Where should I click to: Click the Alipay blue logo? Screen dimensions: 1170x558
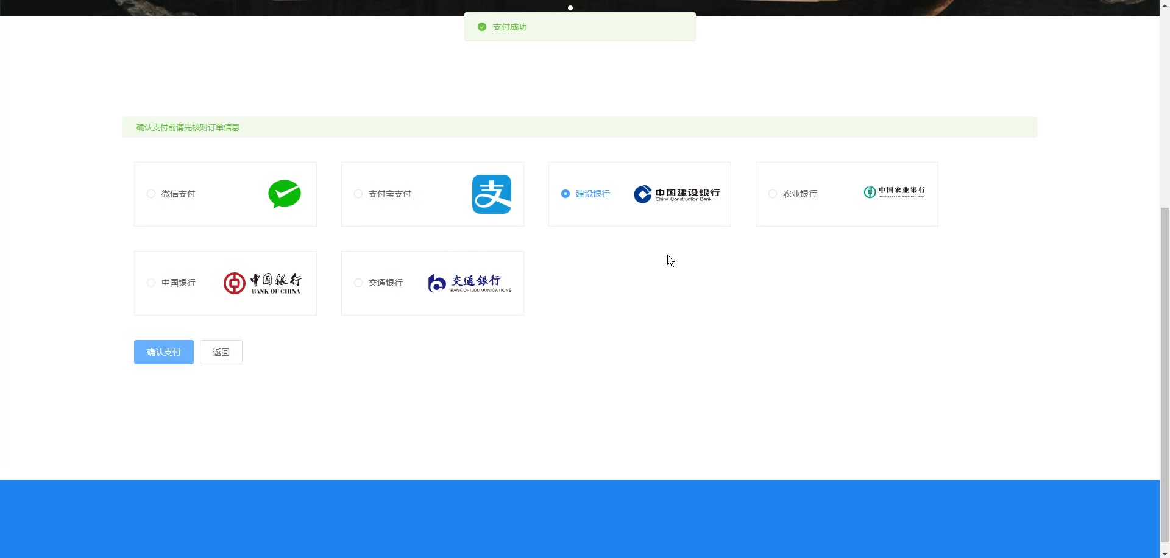(492, 194)
